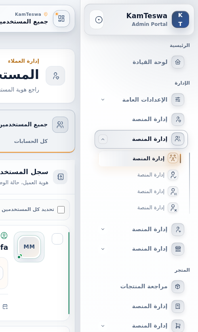The width and height of the screenshot is (198, 332).
Task: Tick the MM user card checkbox
Action: tap(57, 239)
